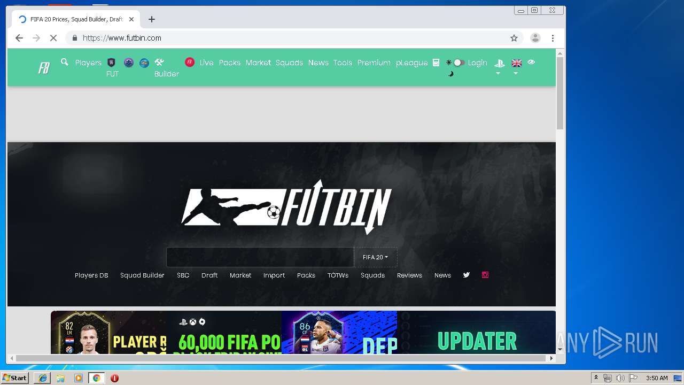The image size is (684, 385).
Task: Click the red Live badge icon
Action: pyautogui.click(x=190, y=63)
